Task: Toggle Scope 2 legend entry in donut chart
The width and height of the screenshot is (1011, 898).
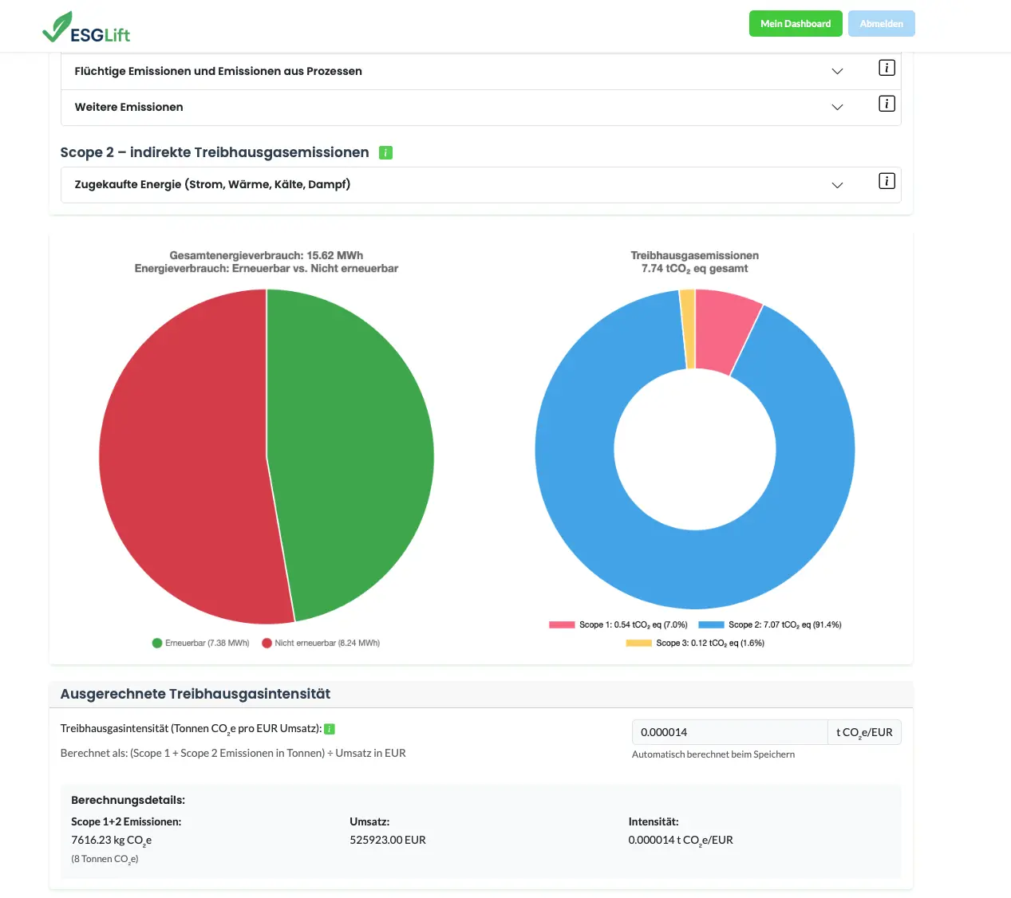Action: coord(770,624)
